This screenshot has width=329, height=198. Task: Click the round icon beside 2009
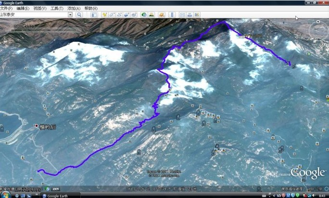[x=48, y=189]
